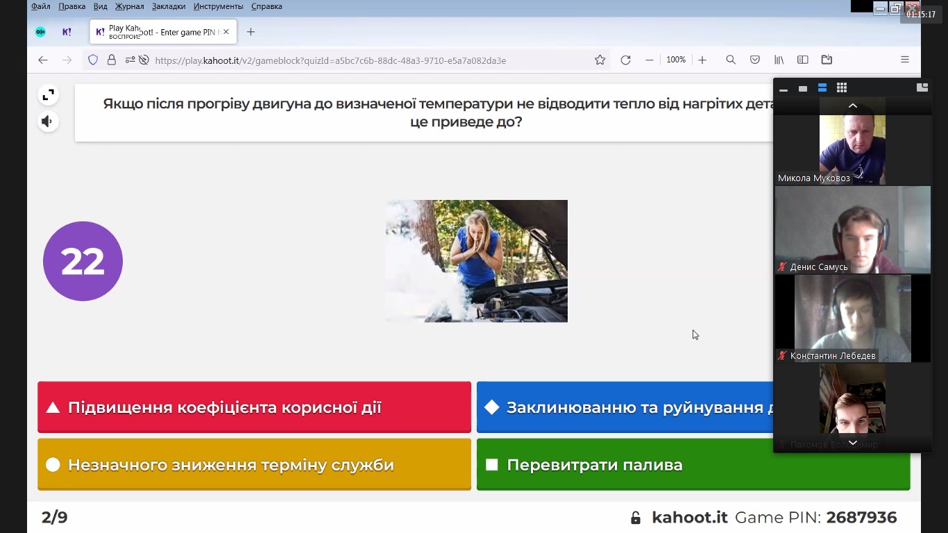This screenshot has width=948, height=533.
Task: Click the tracking protection shield icon
Action: pos(93,60)
